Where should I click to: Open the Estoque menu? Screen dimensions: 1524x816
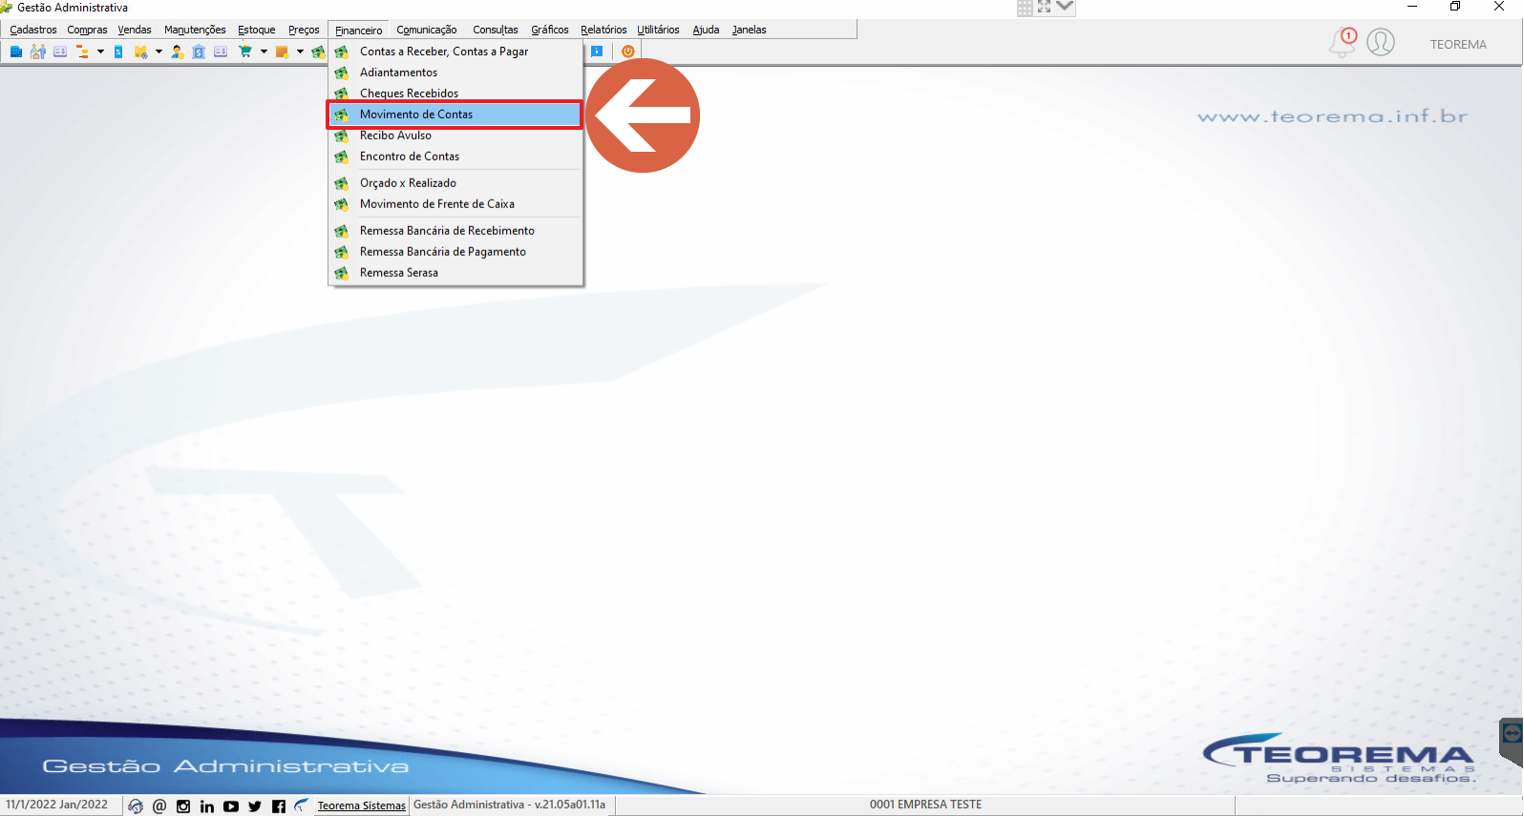[x=256, y=30]
